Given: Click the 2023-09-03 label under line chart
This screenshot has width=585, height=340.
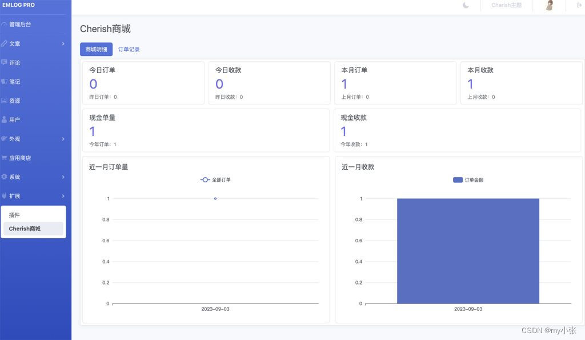Looking at the screenshot, I should coord(215,309).
